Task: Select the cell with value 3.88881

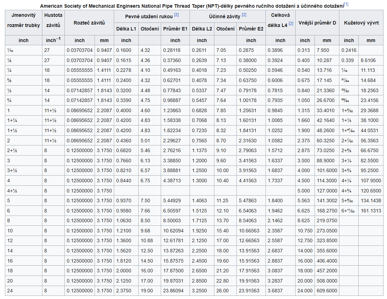Action: click(175, 170)
